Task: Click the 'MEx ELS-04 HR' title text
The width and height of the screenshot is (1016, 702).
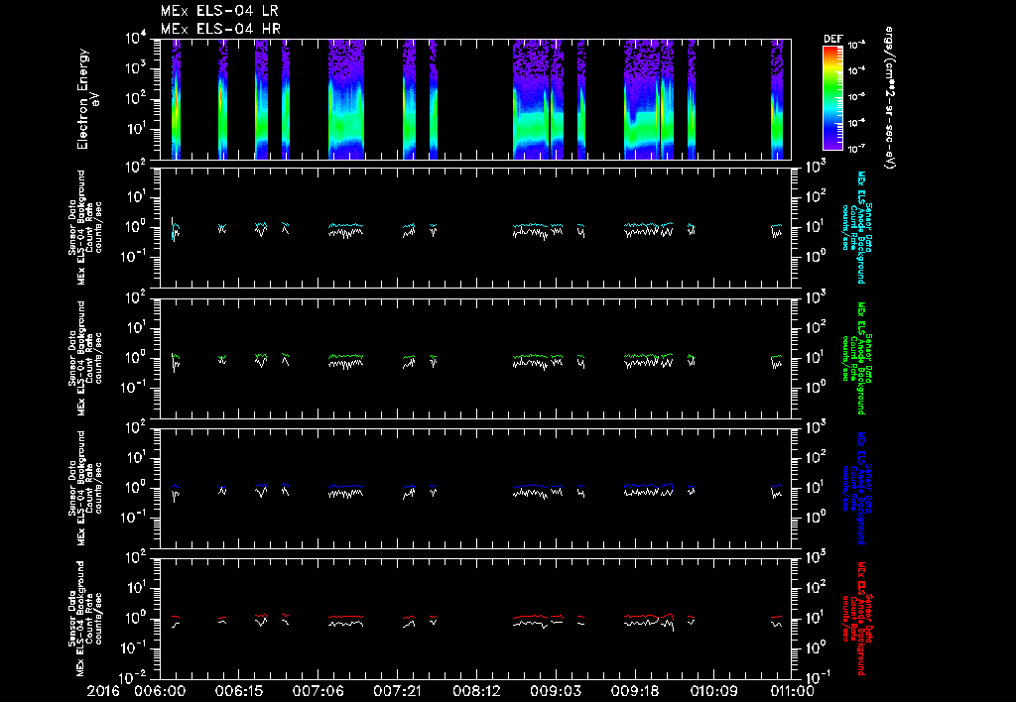Action: pyautogui.click(x=220, y=29)
